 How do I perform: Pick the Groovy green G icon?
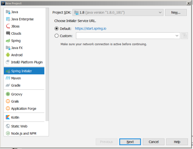click(8, 94)
